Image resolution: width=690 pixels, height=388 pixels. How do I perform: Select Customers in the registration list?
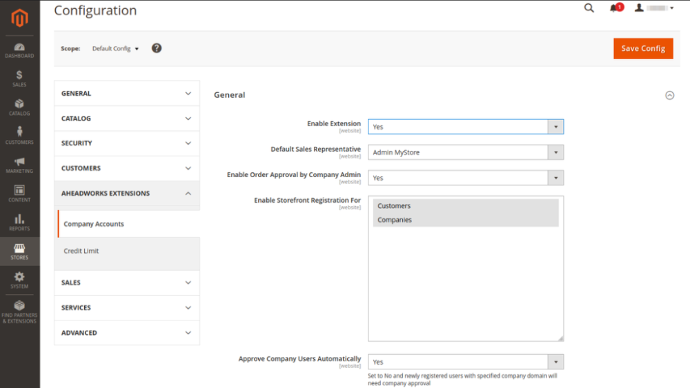(466, 205)
